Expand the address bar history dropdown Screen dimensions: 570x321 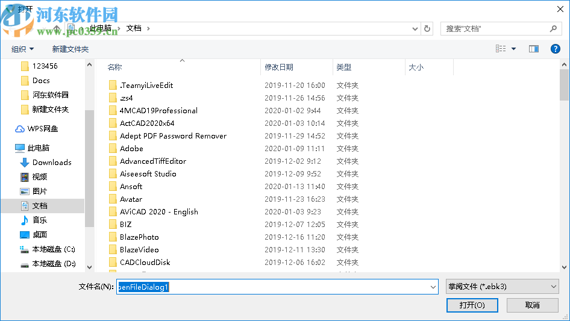(x=415, y=28)
